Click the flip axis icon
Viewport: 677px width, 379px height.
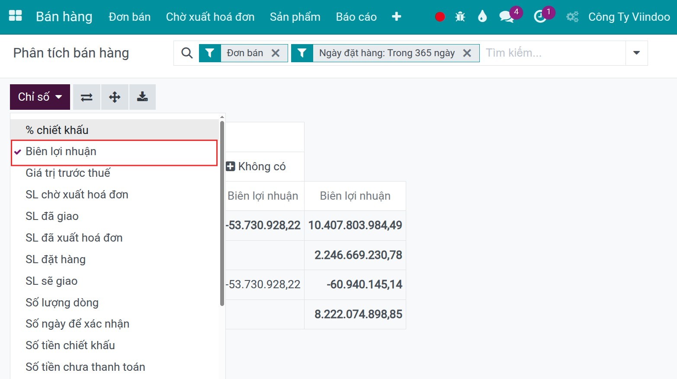(x=87, y=97)
